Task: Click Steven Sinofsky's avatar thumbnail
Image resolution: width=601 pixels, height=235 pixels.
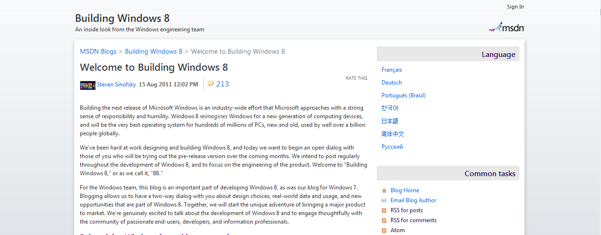Action: [88, 85]
